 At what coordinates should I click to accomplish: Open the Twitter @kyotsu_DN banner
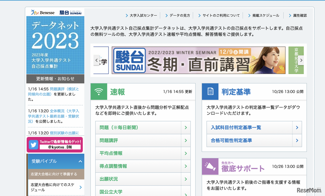point(55,145)
